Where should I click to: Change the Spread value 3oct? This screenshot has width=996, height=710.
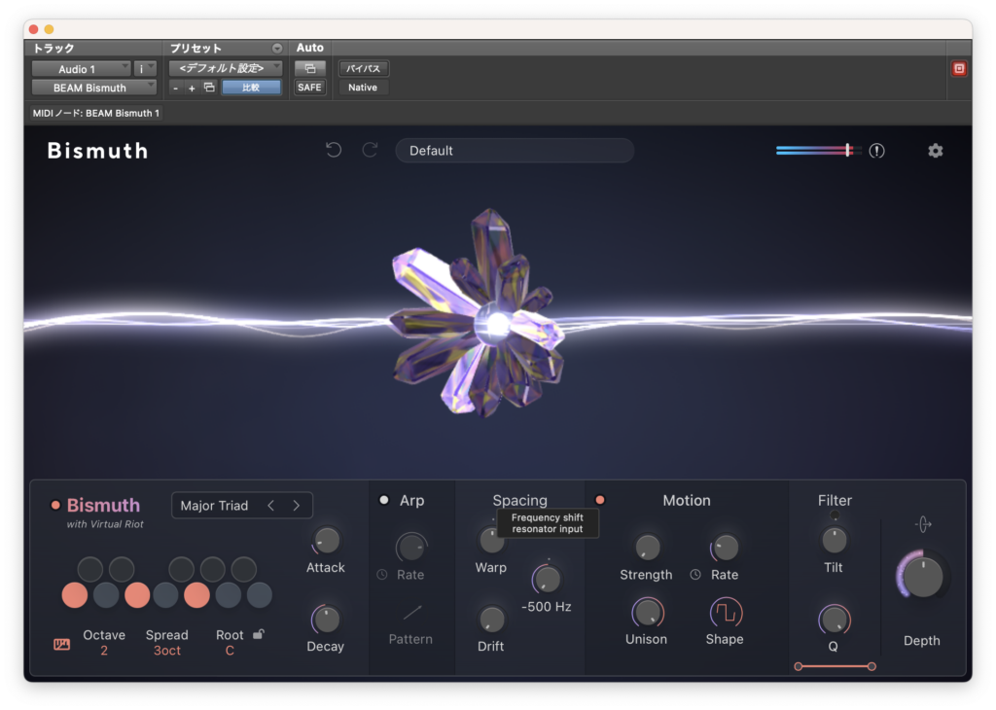point(167,651)
